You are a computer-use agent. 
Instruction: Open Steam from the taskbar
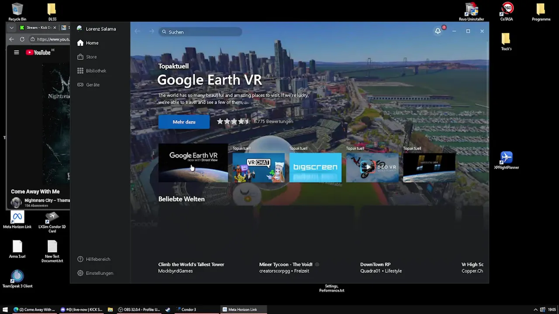click(x=168, y=310)
